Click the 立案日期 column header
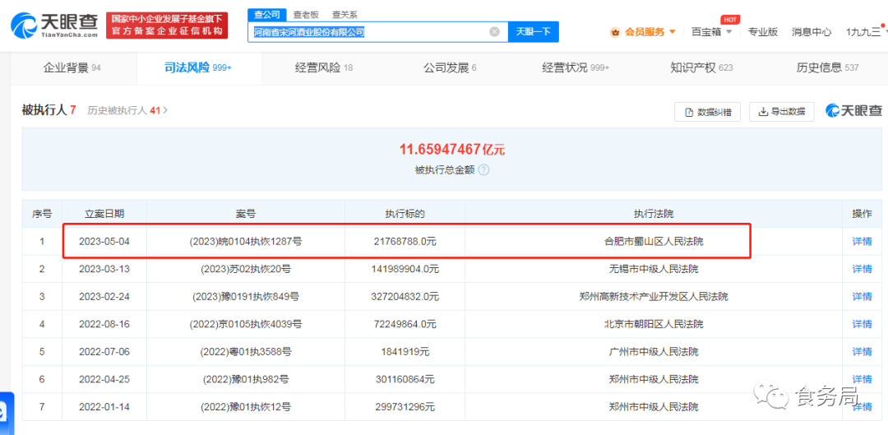This screenshot has height=435, width=888. [104, 214]
